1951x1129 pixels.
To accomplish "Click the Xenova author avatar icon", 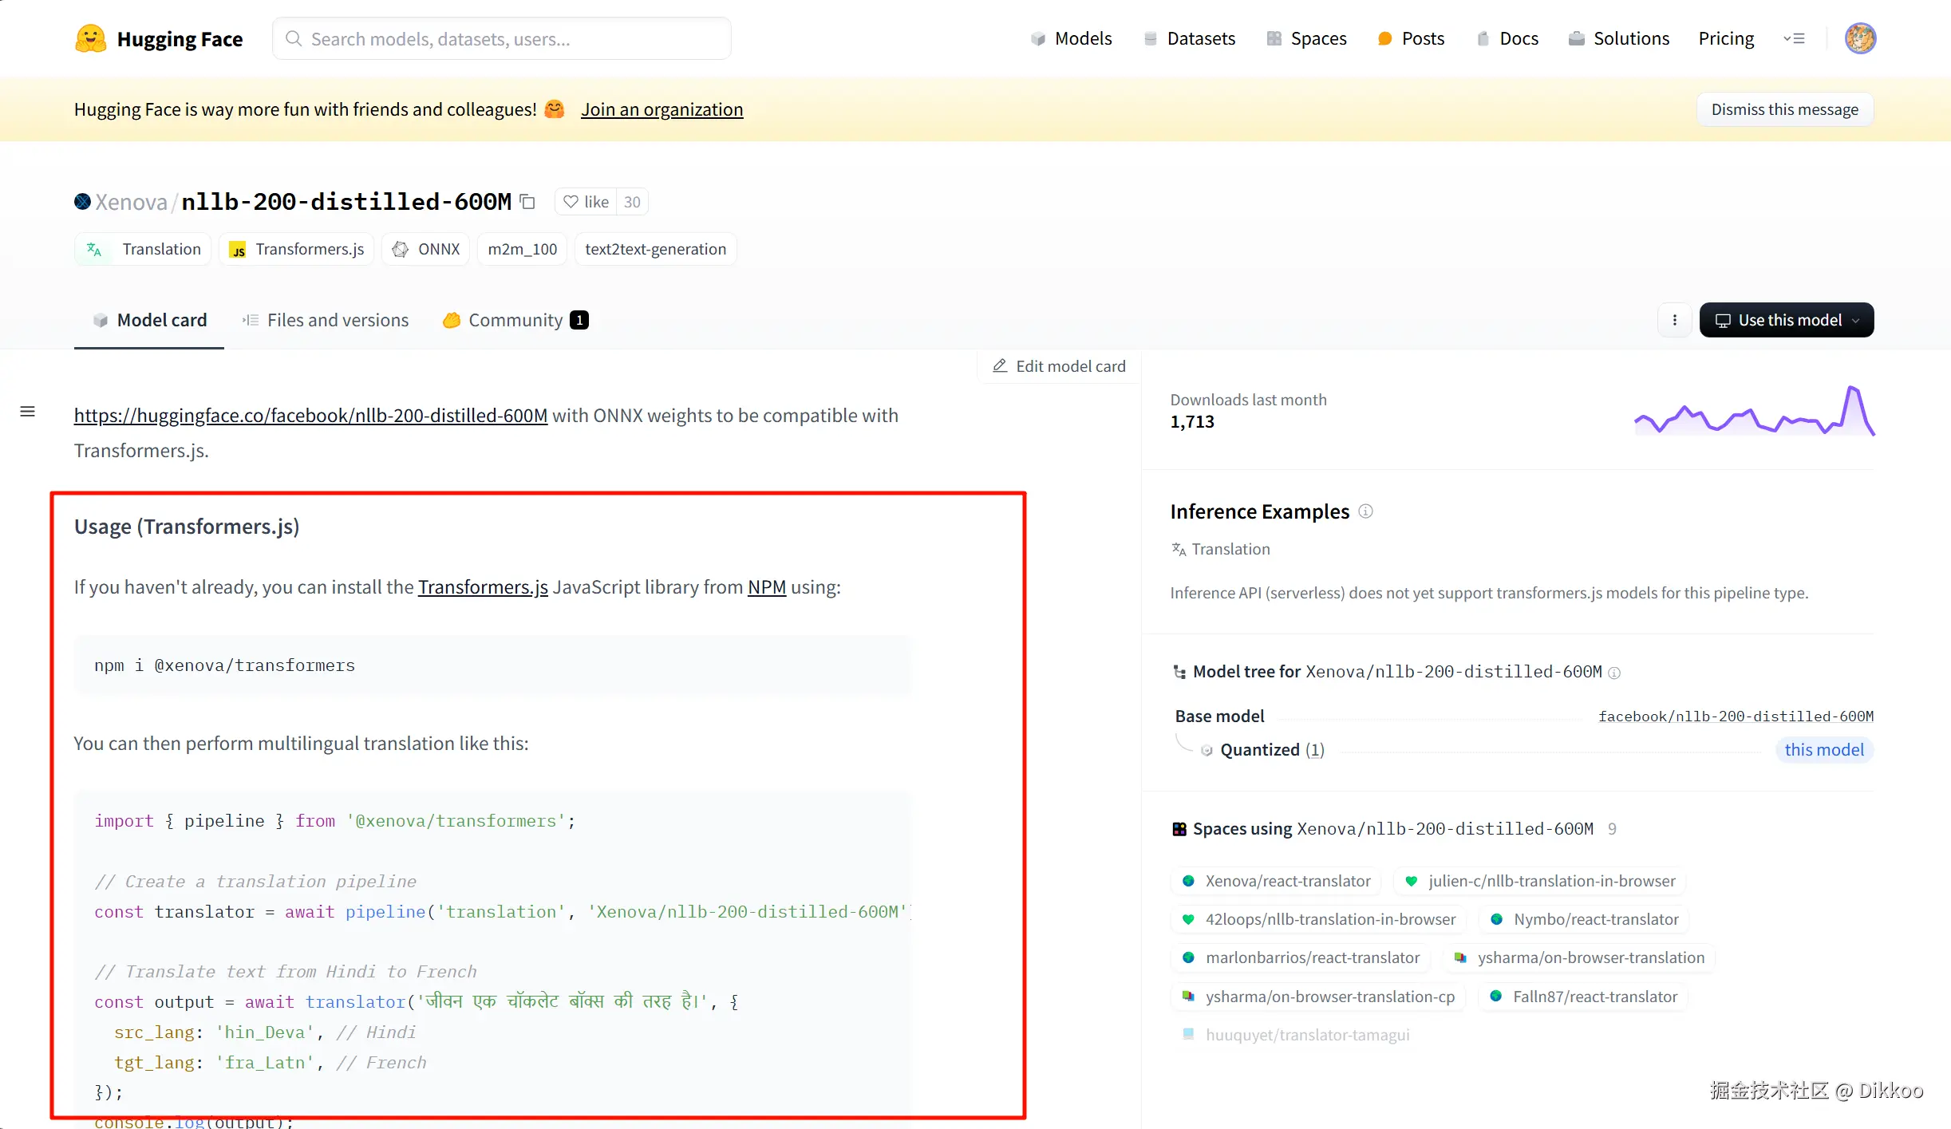I will tap(82, 202).
